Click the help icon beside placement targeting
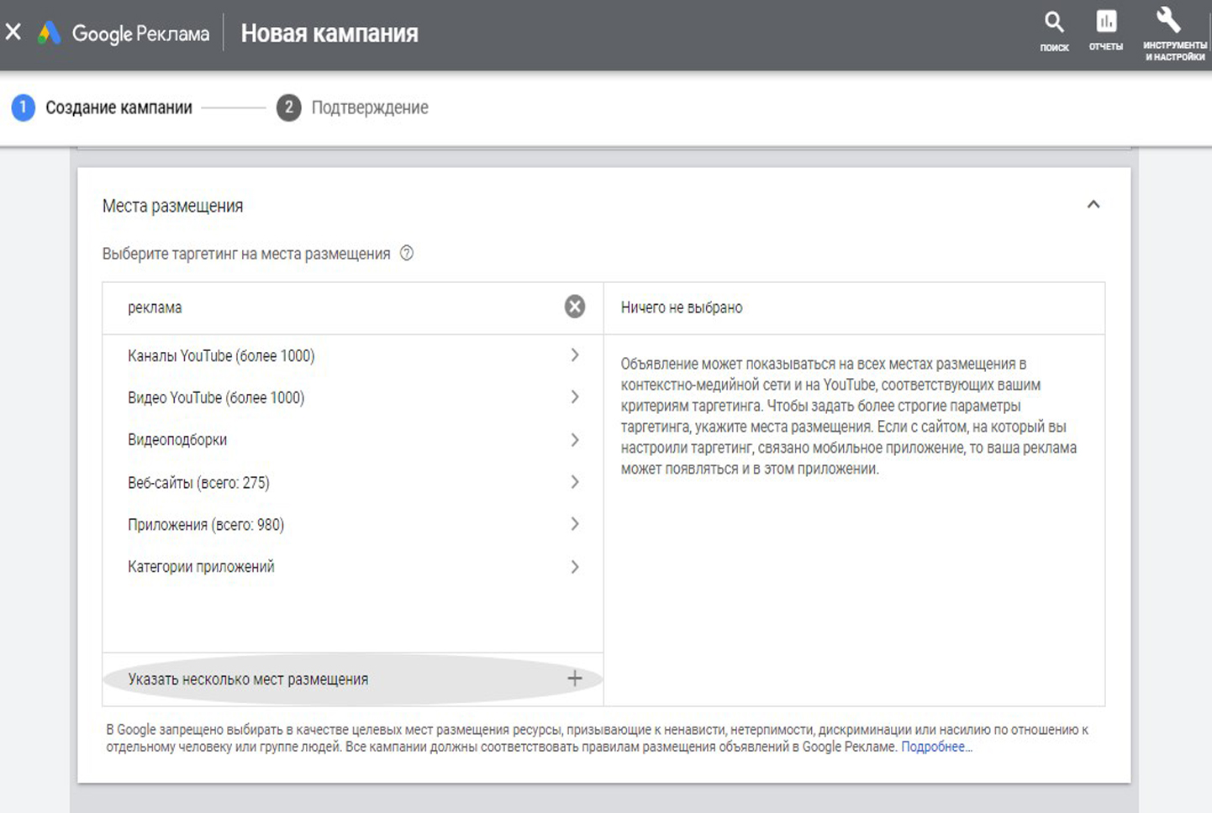The width and height of the screenshot is (1212, 813). coord(407,253)
